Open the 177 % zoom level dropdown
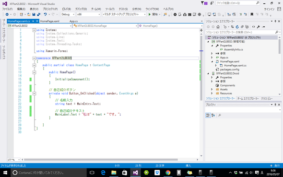The width and height of the screenshot is (283, 177). point(13,160)
